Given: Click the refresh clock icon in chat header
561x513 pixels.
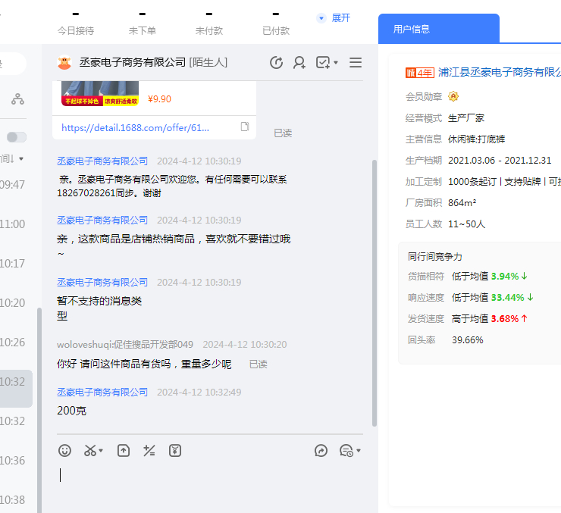Looking at the screenshot, I should coord(276,63).
